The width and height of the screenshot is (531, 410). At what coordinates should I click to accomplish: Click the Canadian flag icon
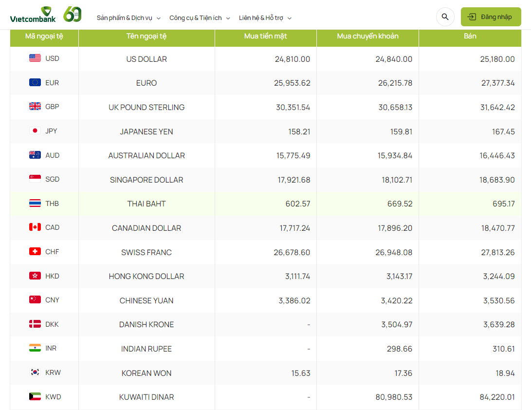click(35, 227)
